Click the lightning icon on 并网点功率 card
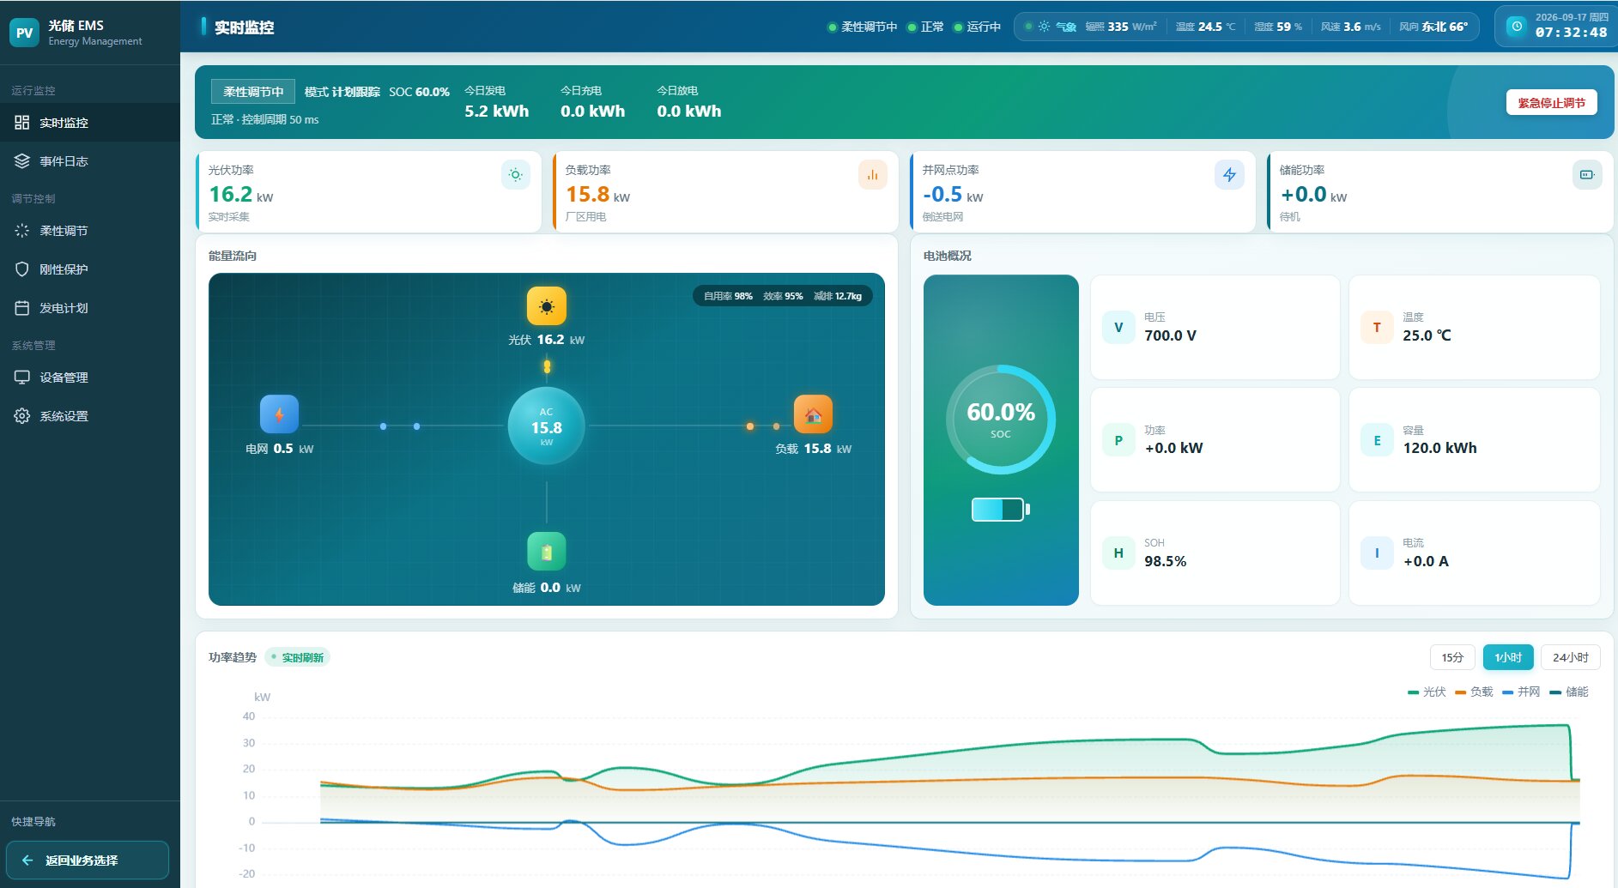 click(1229, 175)
